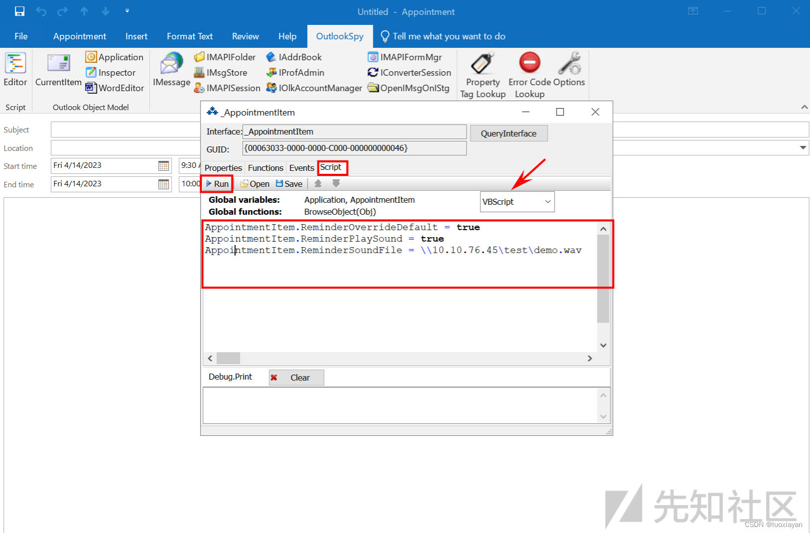Run the script

coord(217,184)
